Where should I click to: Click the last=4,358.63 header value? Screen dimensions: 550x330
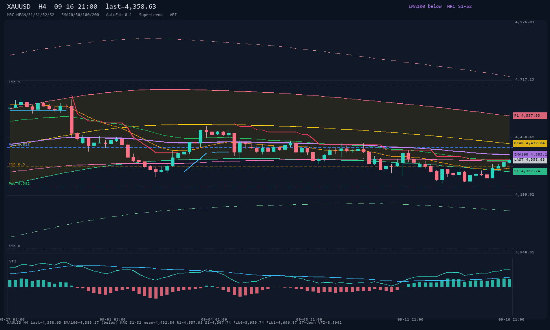(131, 7)
